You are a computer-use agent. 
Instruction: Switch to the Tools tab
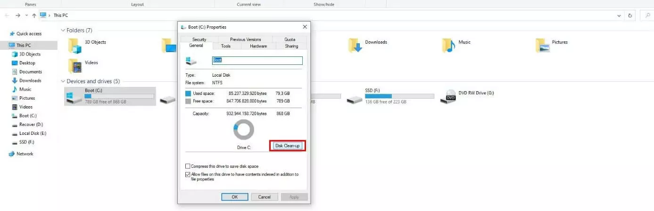pos(226,46)
